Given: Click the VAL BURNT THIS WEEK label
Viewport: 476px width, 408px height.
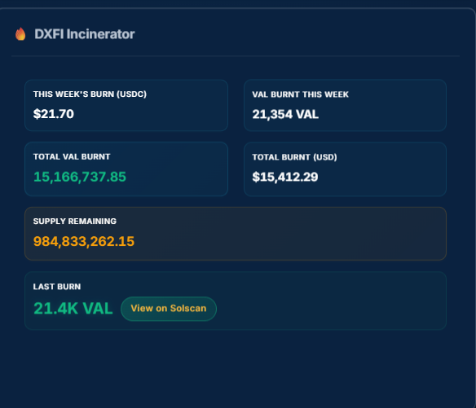Looking at the screenshot, I should pos(300,94).
